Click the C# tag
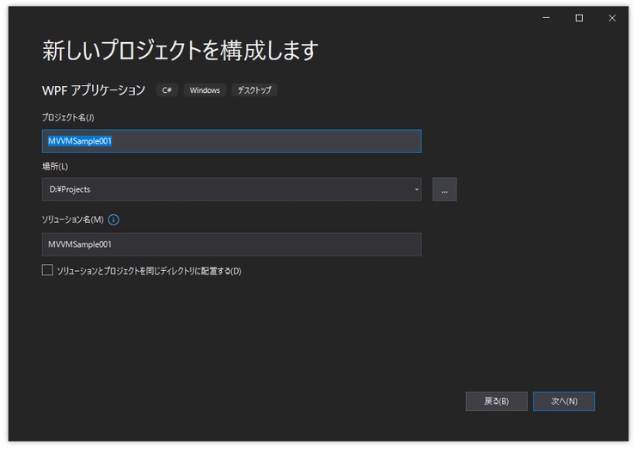 click(167, 90)
